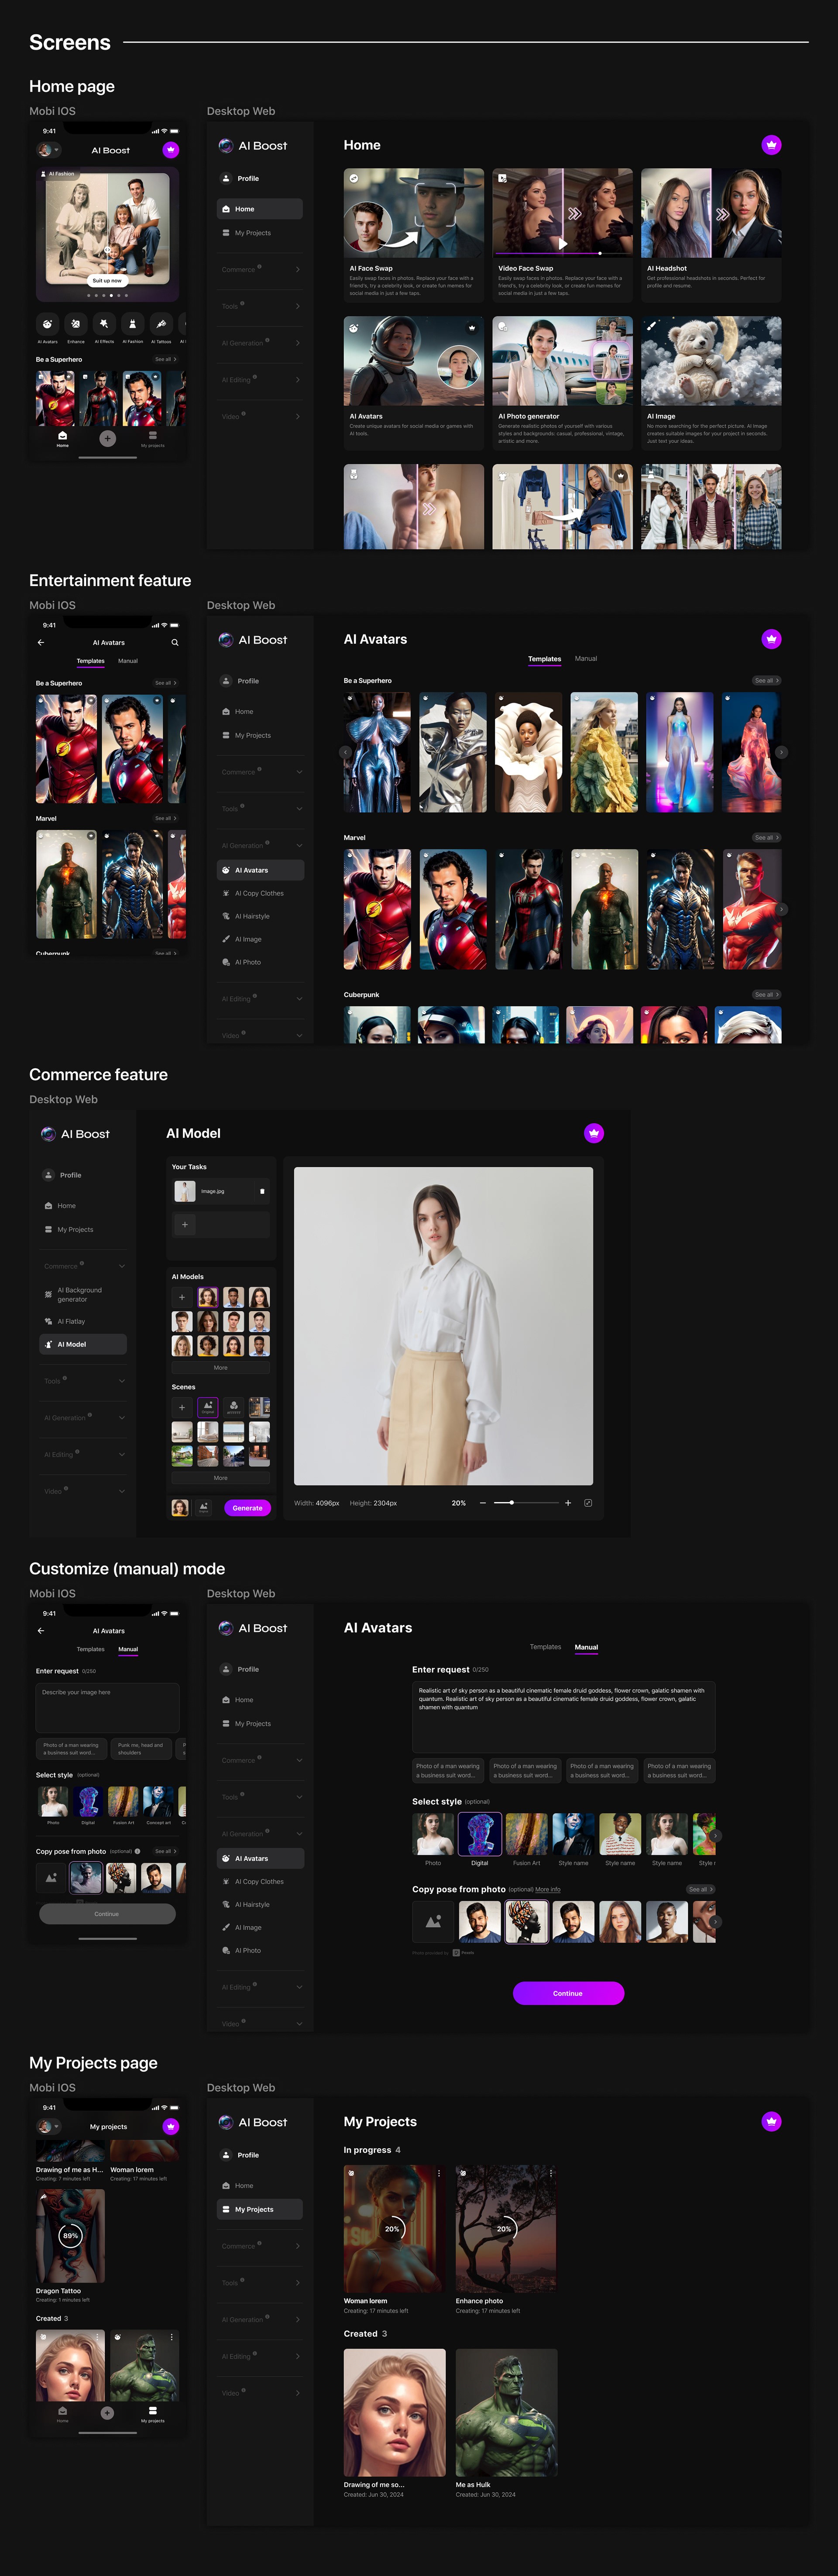This screenshot has width=838, height=2576.
Task: Click the zoom-in plus icon beside zoom slider
Action: click(568, 1503)
